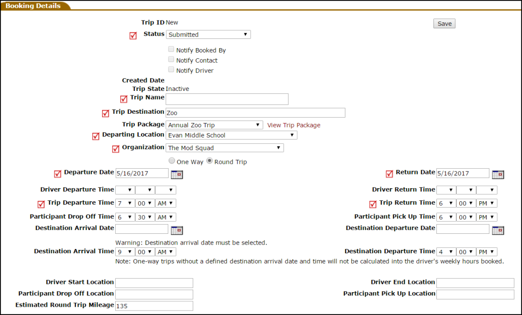Select the Booking Details tab
522x315 pixels.
tap(33, 6)
